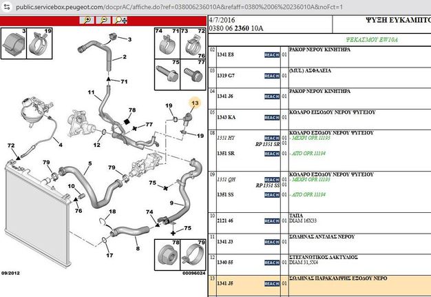Select callout 8 on lower hose
The width and height of the screenshot is (431, 297).
(x=138, y=248)
